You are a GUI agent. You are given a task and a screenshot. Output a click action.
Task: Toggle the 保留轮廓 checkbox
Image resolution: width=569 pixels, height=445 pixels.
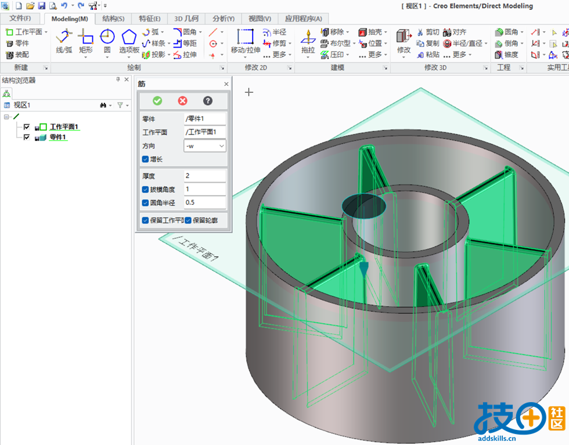188,220
